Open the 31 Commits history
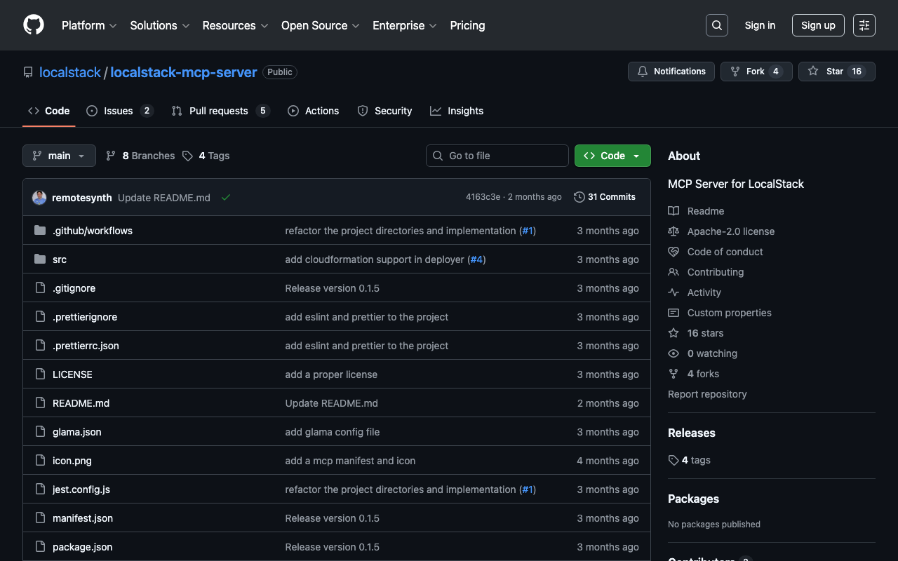Viewport: 898px width, 561px height. coord(604,197)
